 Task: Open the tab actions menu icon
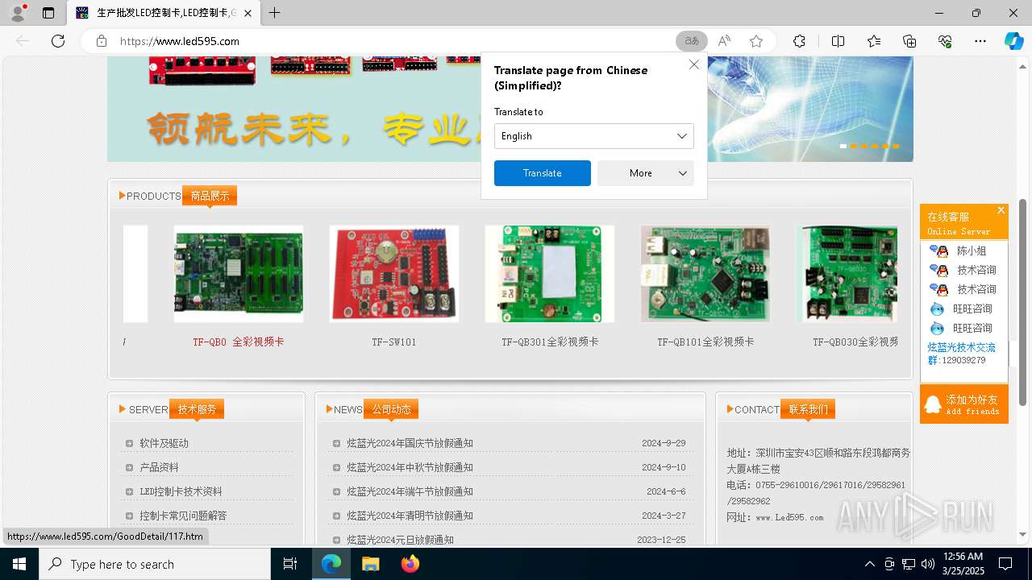[x=48, y=13]
